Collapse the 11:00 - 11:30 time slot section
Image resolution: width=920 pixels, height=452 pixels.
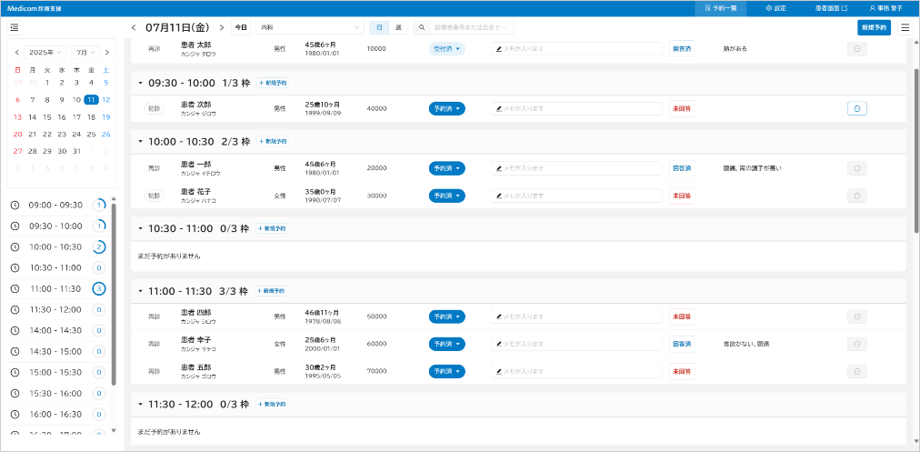tap(140, 291)
